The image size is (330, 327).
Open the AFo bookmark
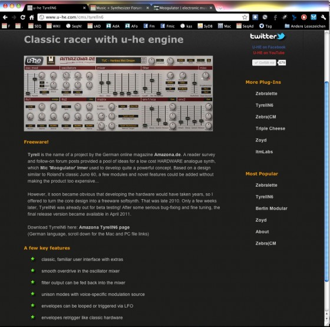click(x=131, y=26)
